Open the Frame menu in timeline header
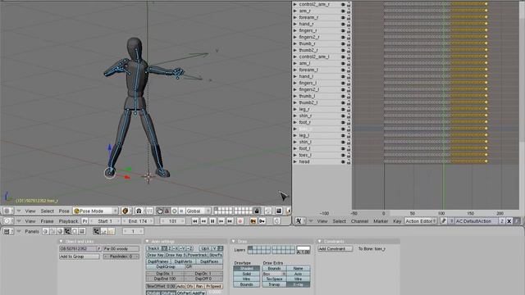Screen dimensions: 525x295 click(x=48, y=221)
